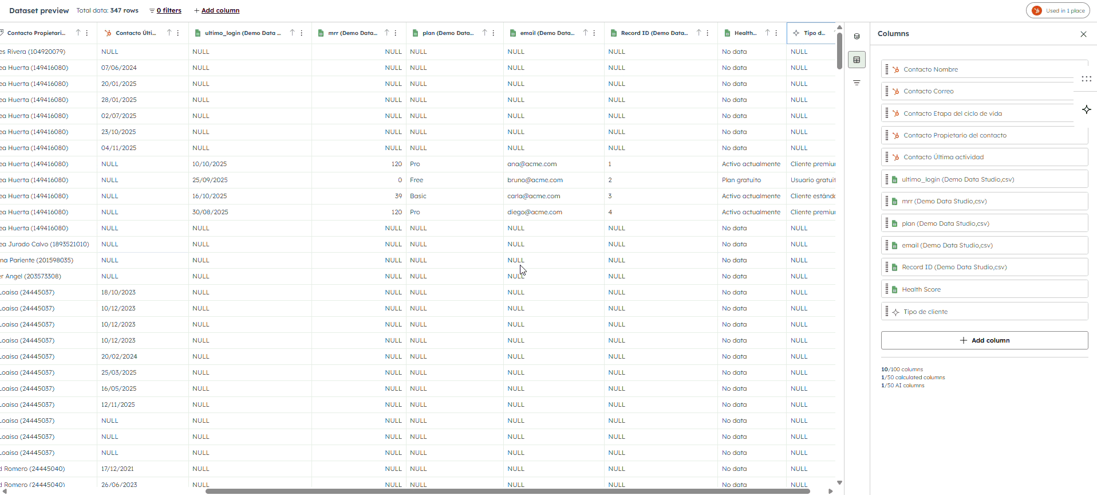The height and width of the screenshot is (495, 1097).
Task: Click the AI sparkle assistant icon
Action: pyautogui.click(x=1086, y=109)
